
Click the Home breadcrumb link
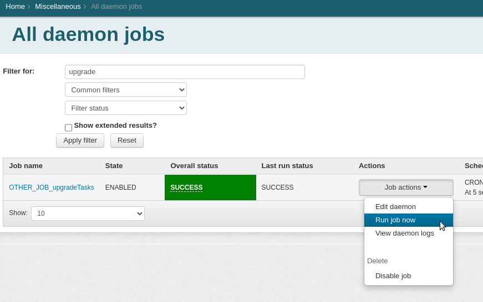(x=15, y=6)
